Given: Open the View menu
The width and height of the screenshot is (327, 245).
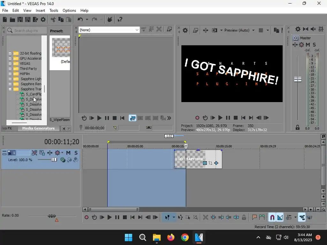Looking at the screenshot, I should (27, 11).
